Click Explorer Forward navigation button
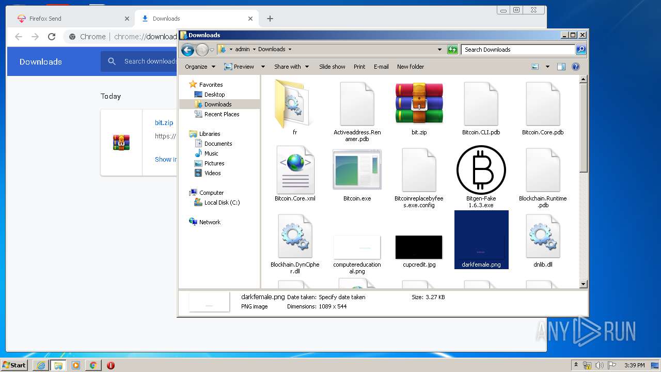The image size is (661, 372). [202, 50]
